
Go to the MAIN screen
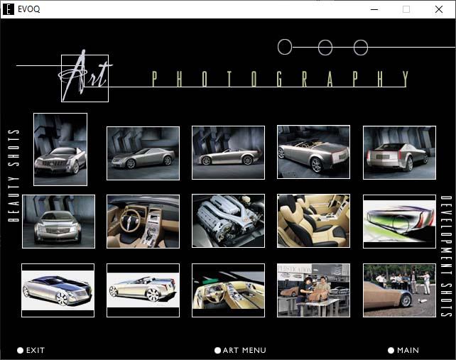[x=403, y=350]
